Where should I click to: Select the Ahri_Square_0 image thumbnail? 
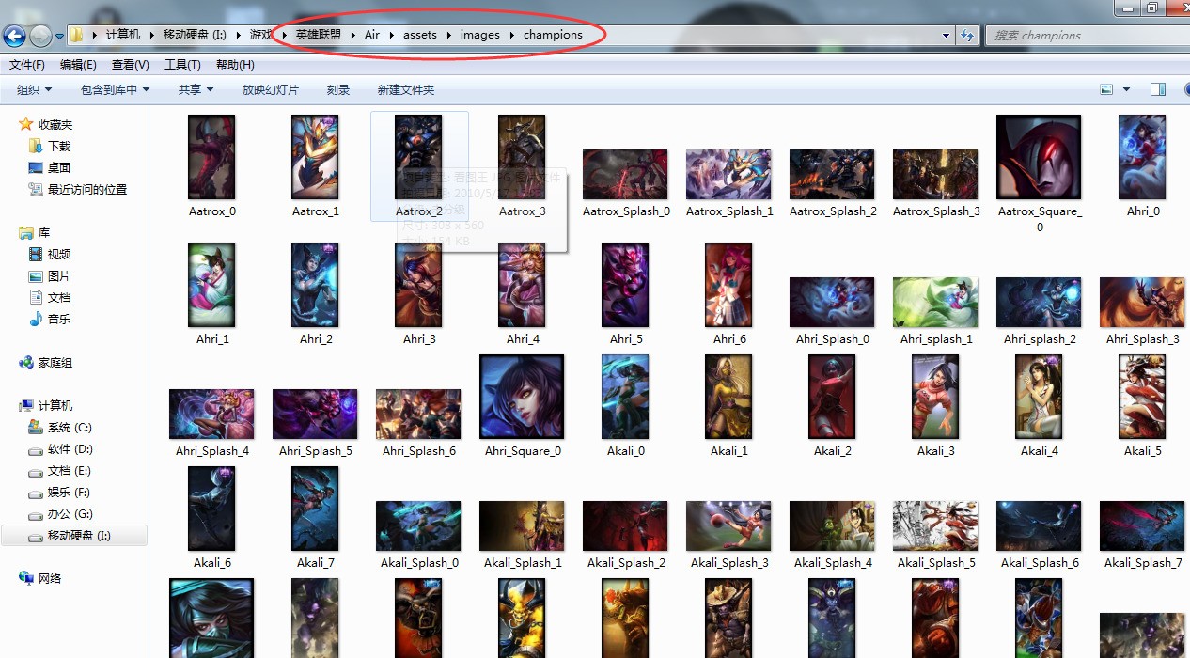click(x=522, y=398)
